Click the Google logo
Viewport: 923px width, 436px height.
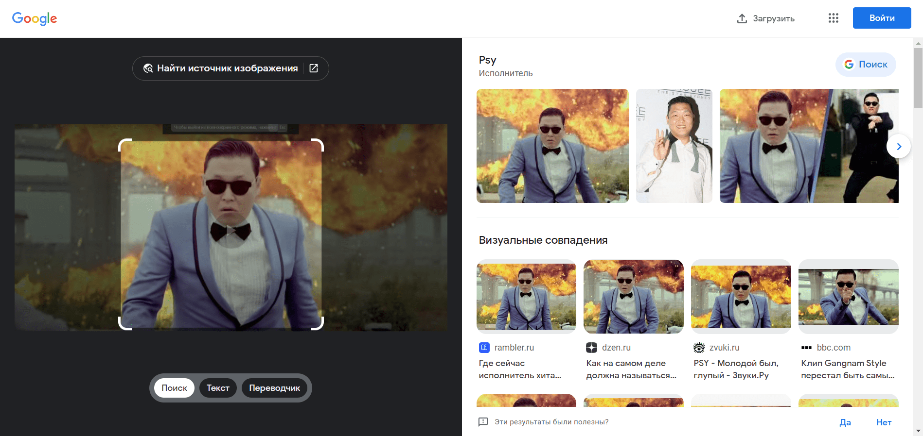(x=34, y=18)
